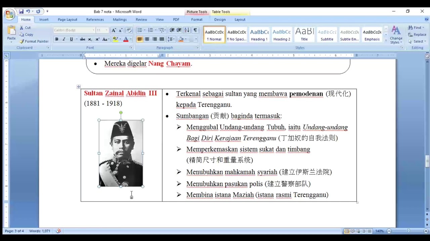Decrease paragraph indent
Screen dimensions: 430x241
pyautogui.click(x=172, y=30)
